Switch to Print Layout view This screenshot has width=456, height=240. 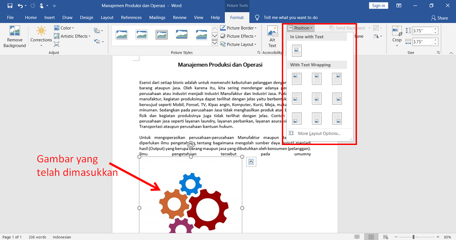click(371, 237)
